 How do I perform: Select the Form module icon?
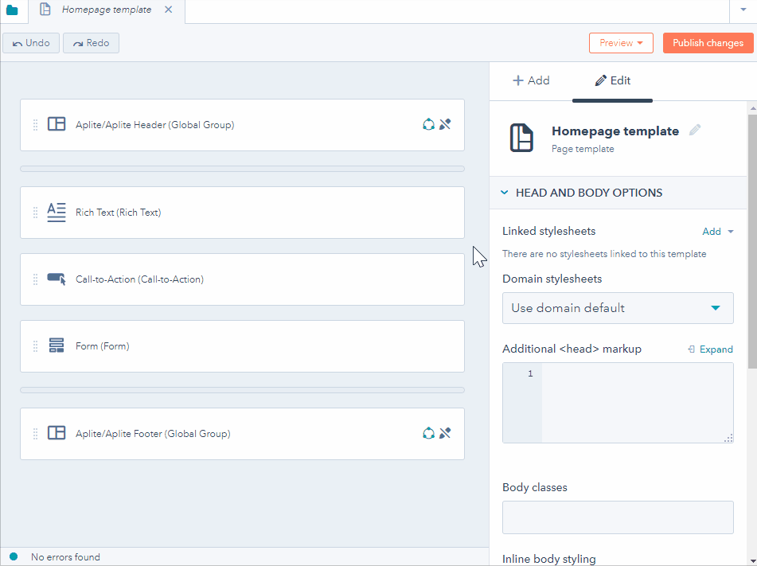tap(57, 346)
